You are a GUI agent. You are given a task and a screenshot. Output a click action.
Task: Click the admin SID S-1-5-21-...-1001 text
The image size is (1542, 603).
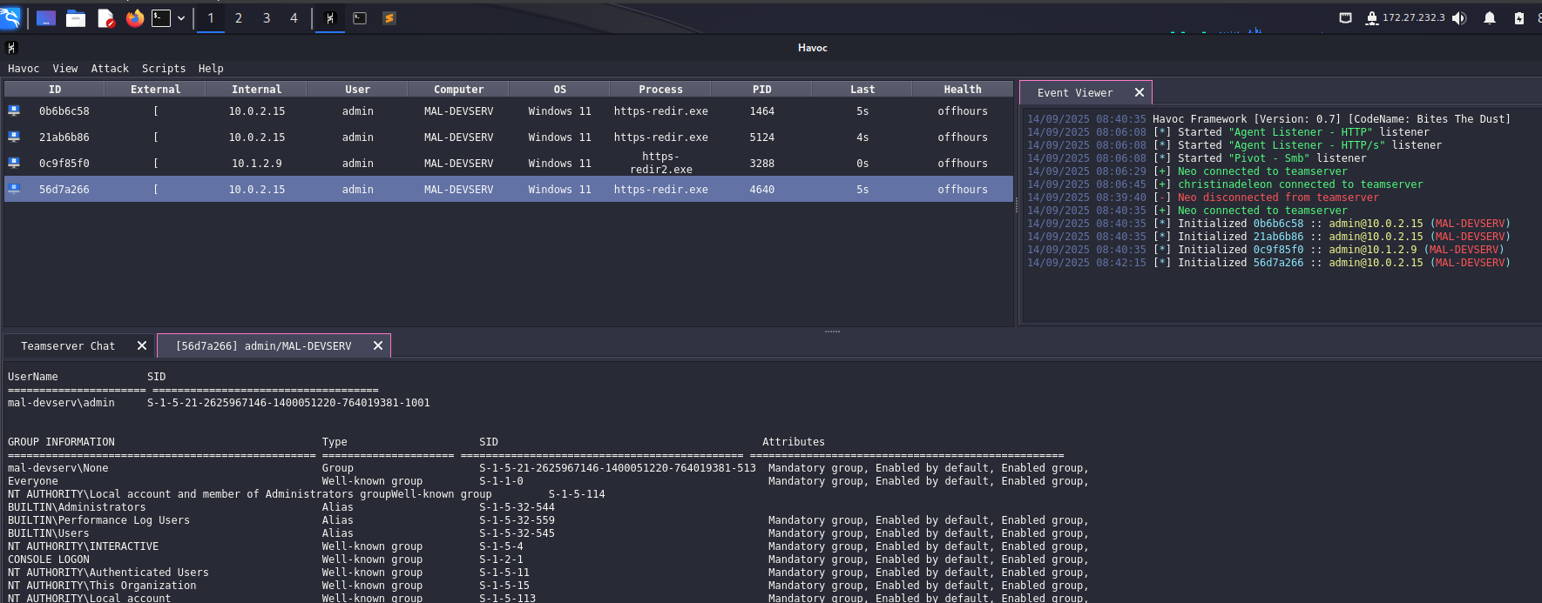click(288, 403)
